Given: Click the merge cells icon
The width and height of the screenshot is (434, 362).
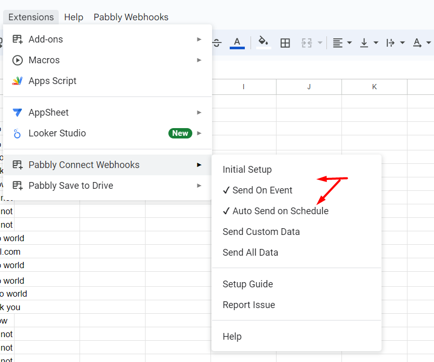Looking at the screenshot, I should [307, 43].
